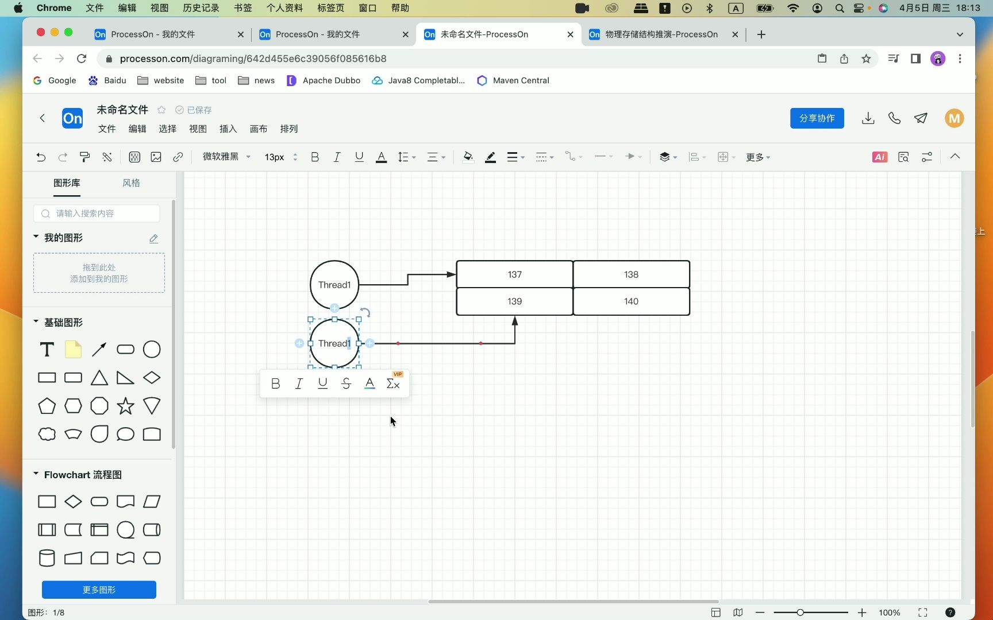Toggle underline in the floating text bar

click(x=322, y=383)
